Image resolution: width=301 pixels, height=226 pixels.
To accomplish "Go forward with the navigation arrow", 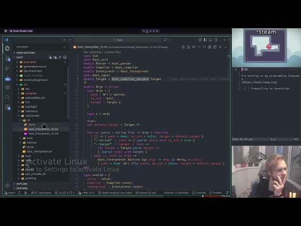I will [70, 40].
